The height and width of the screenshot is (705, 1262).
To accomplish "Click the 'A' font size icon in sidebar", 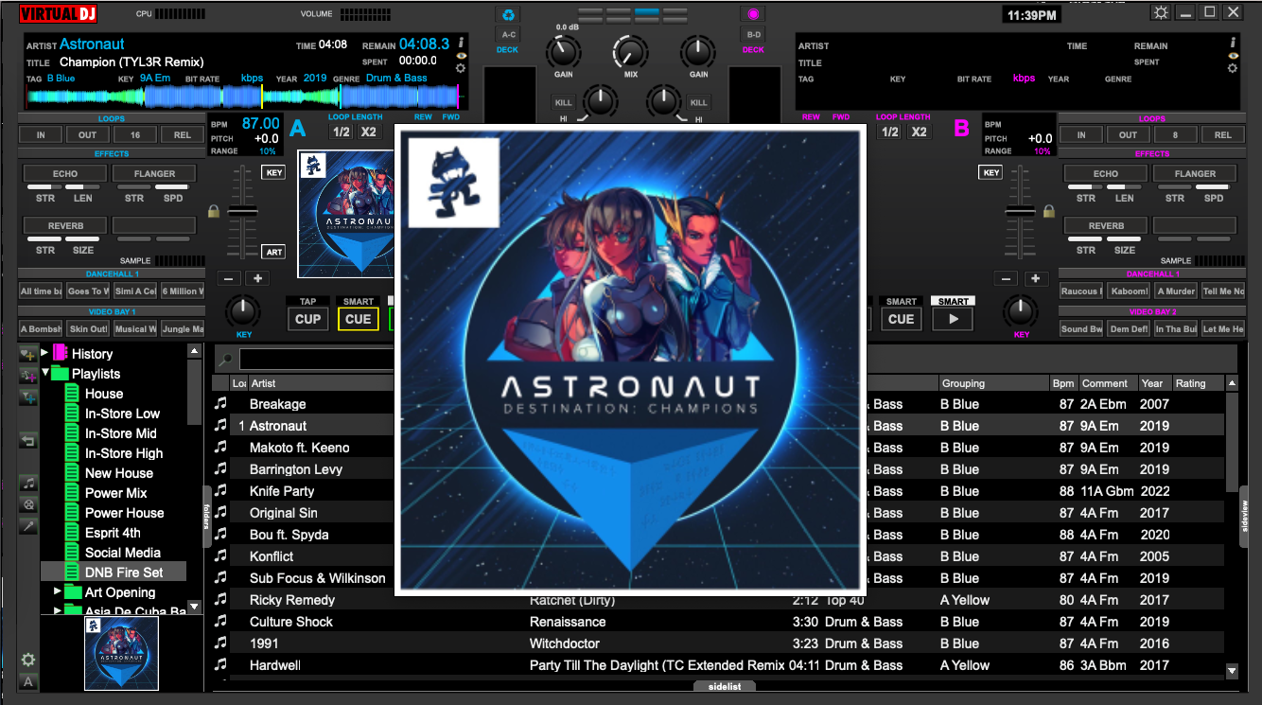I will (28, 681).
